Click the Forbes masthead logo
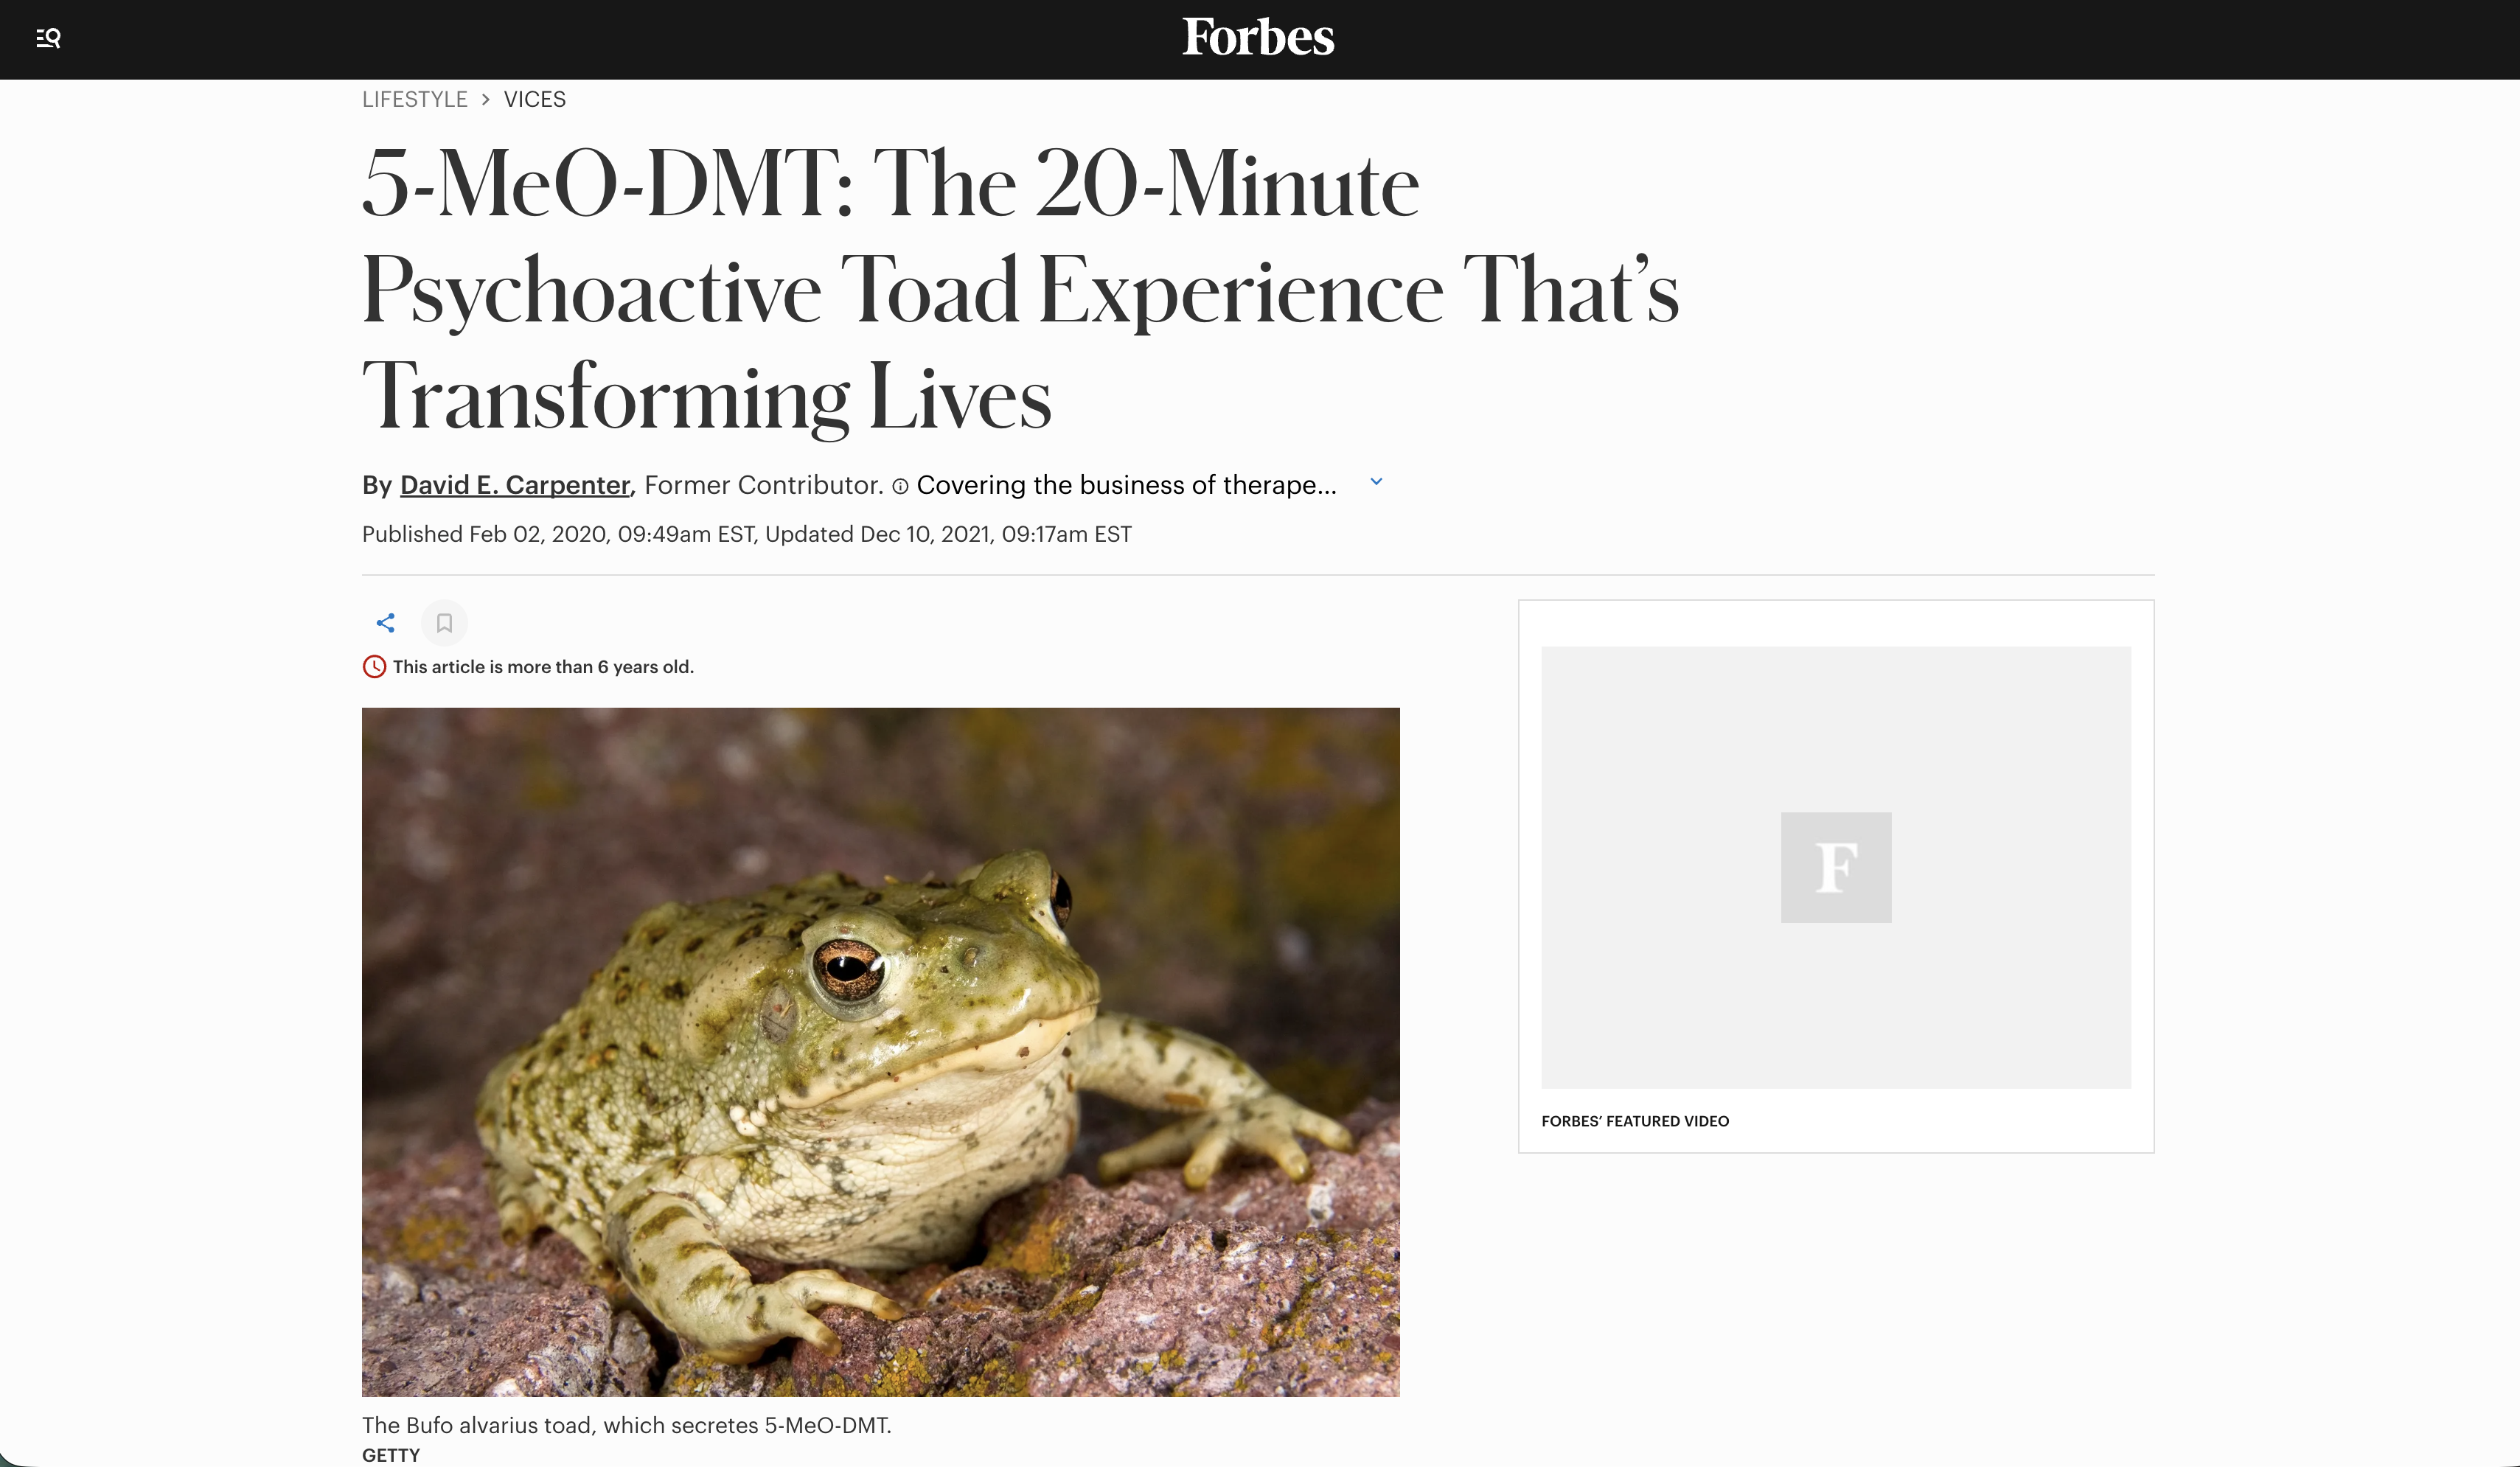Screen dimensions: 2520x1467 1258,38
